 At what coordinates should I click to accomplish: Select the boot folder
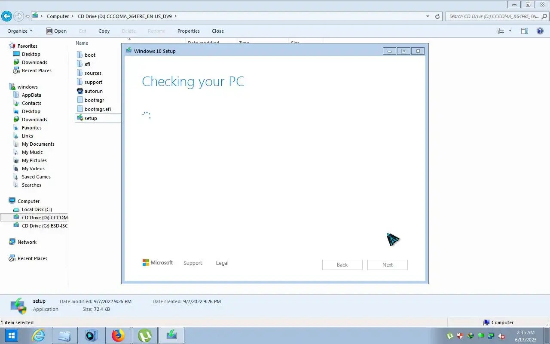tap(86, 55)
